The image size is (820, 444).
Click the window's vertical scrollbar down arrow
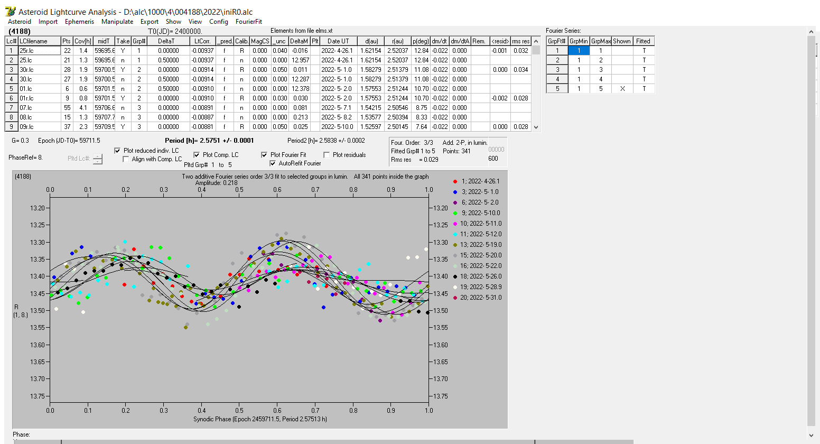coord(812,436)
